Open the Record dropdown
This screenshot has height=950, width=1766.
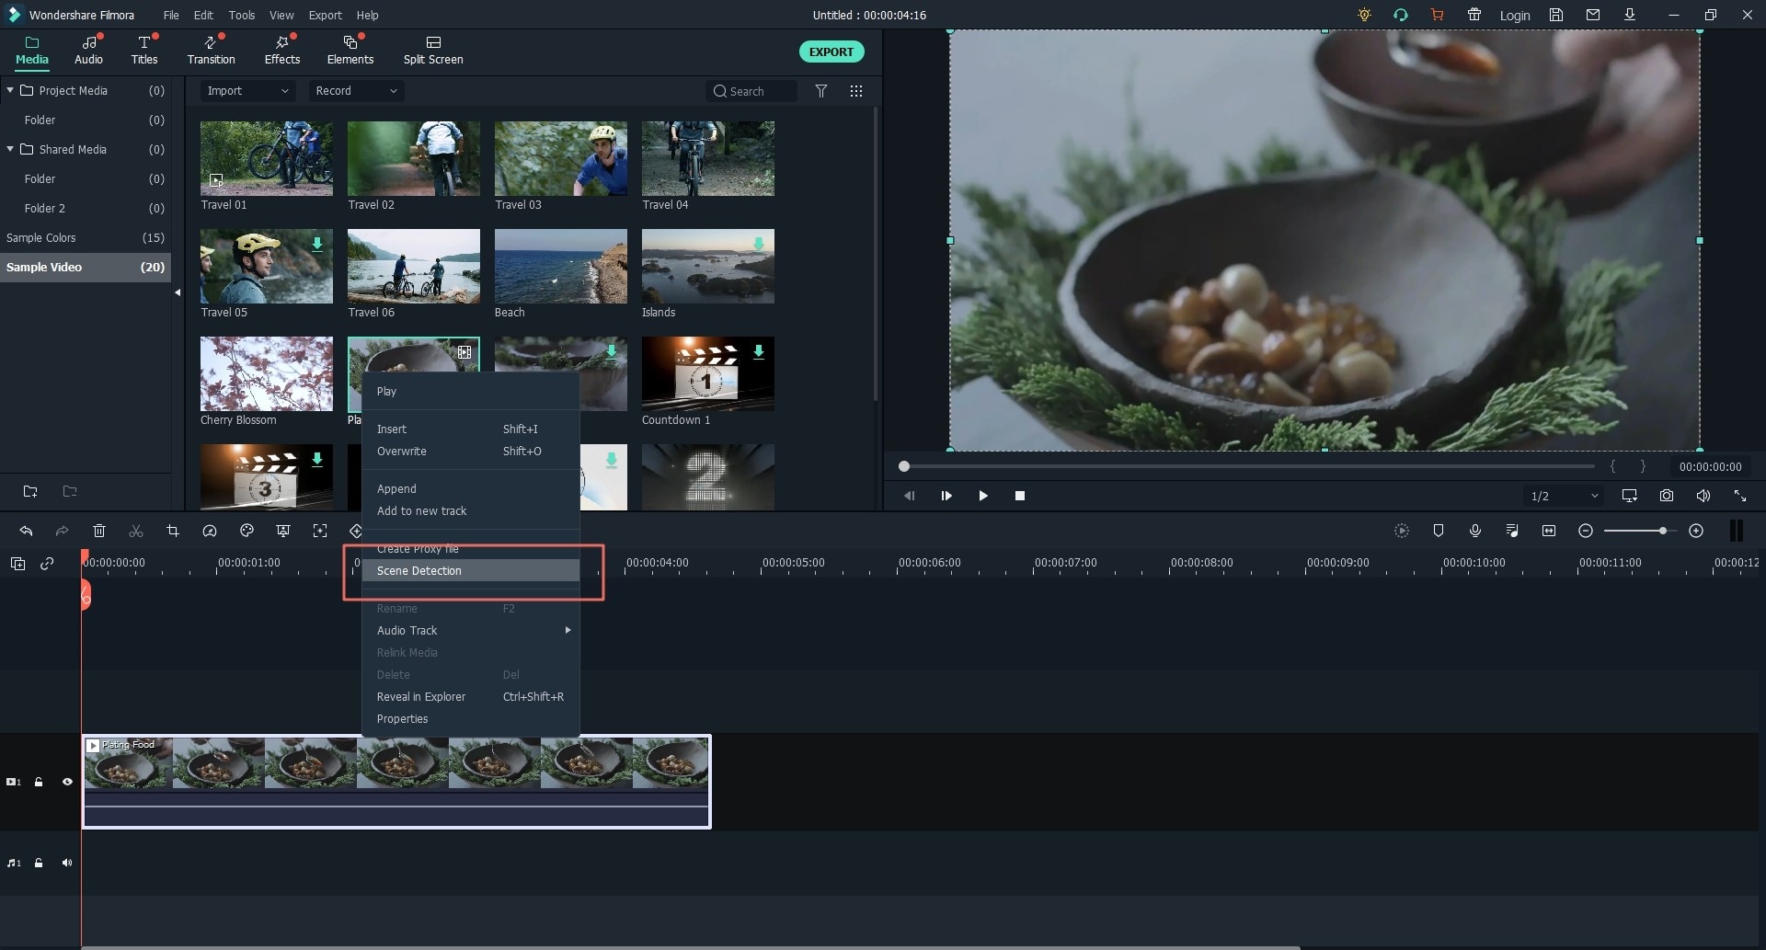coord(357,91)
